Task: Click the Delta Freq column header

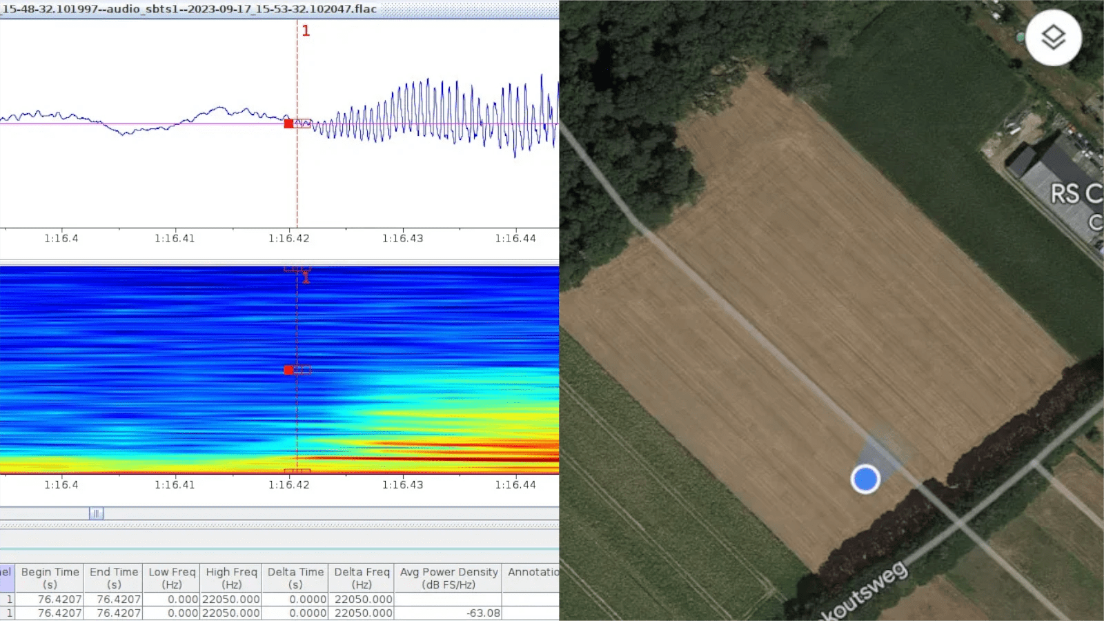Action: coord(362,578)
